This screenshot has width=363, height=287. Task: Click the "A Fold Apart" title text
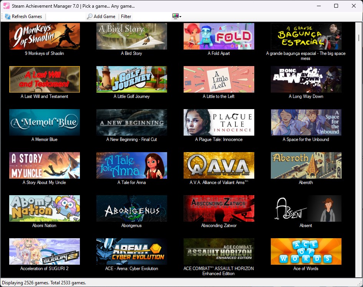click(219, 53)
